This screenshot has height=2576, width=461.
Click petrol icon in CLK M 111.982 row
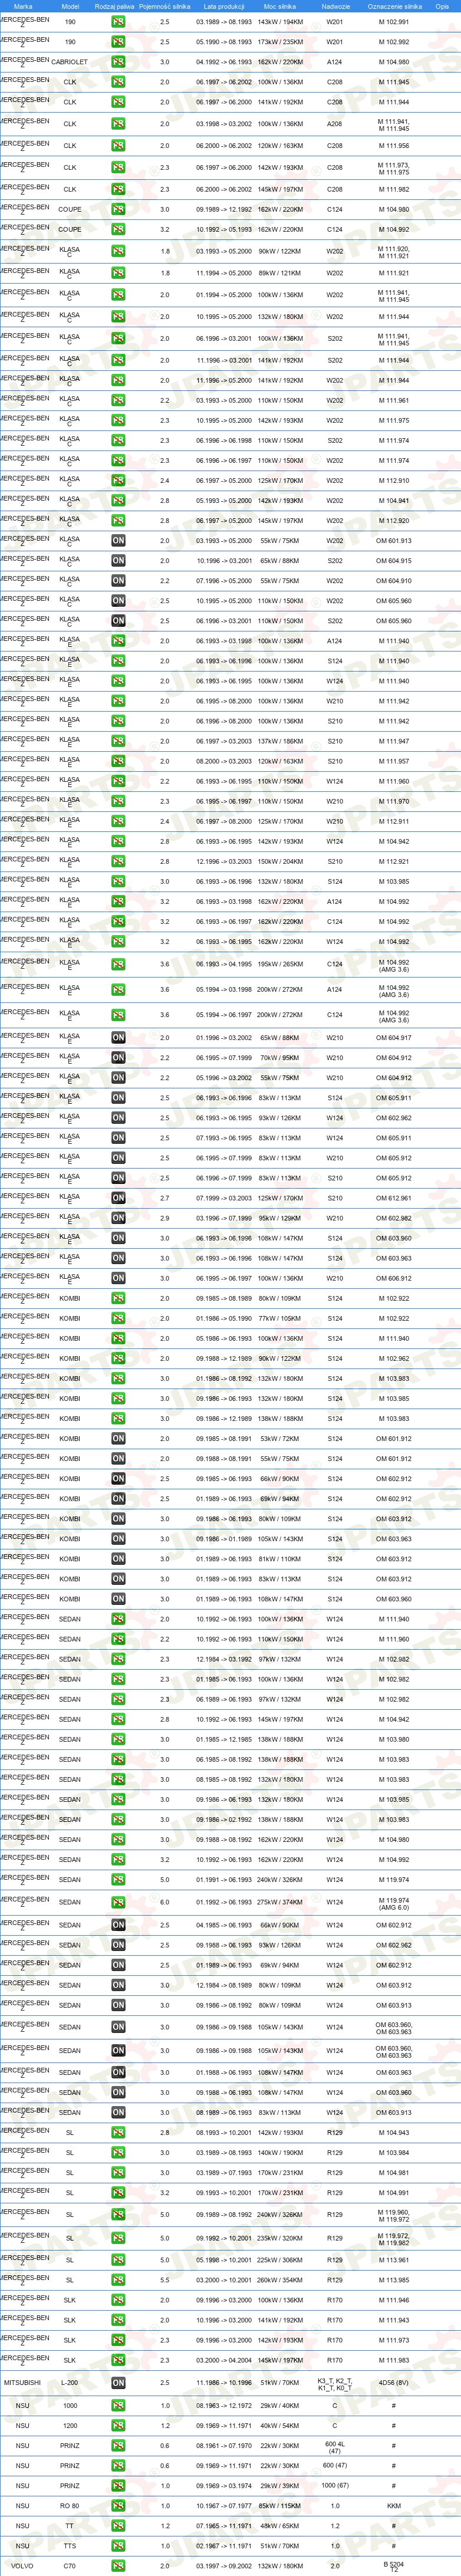pyautogui.click(x=118, y=189)
